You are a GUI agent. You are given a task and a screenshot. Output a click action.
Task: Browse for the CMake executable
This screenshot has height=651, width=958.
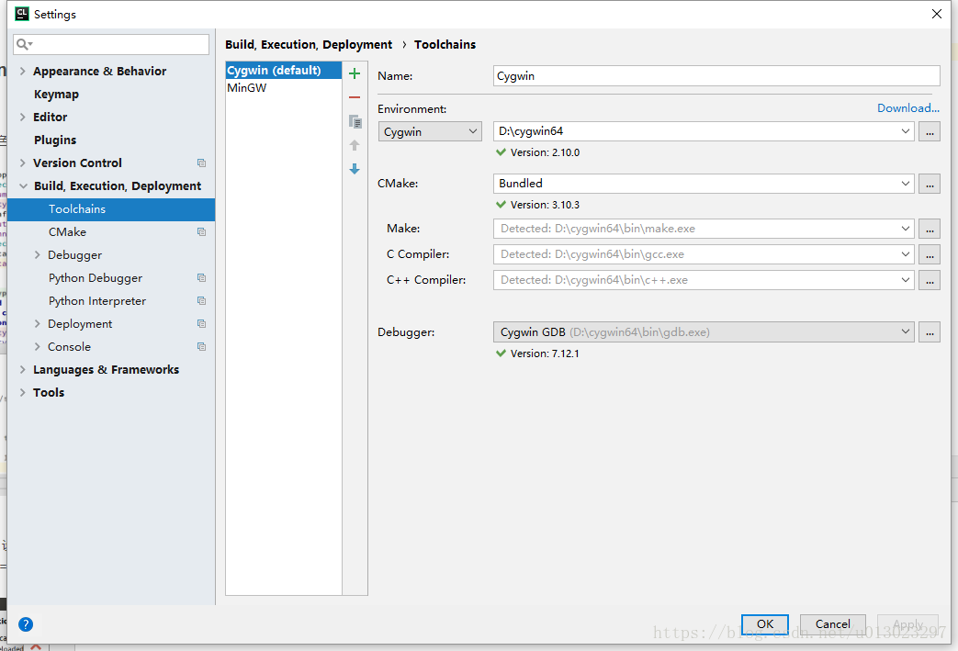coord(930,184)
